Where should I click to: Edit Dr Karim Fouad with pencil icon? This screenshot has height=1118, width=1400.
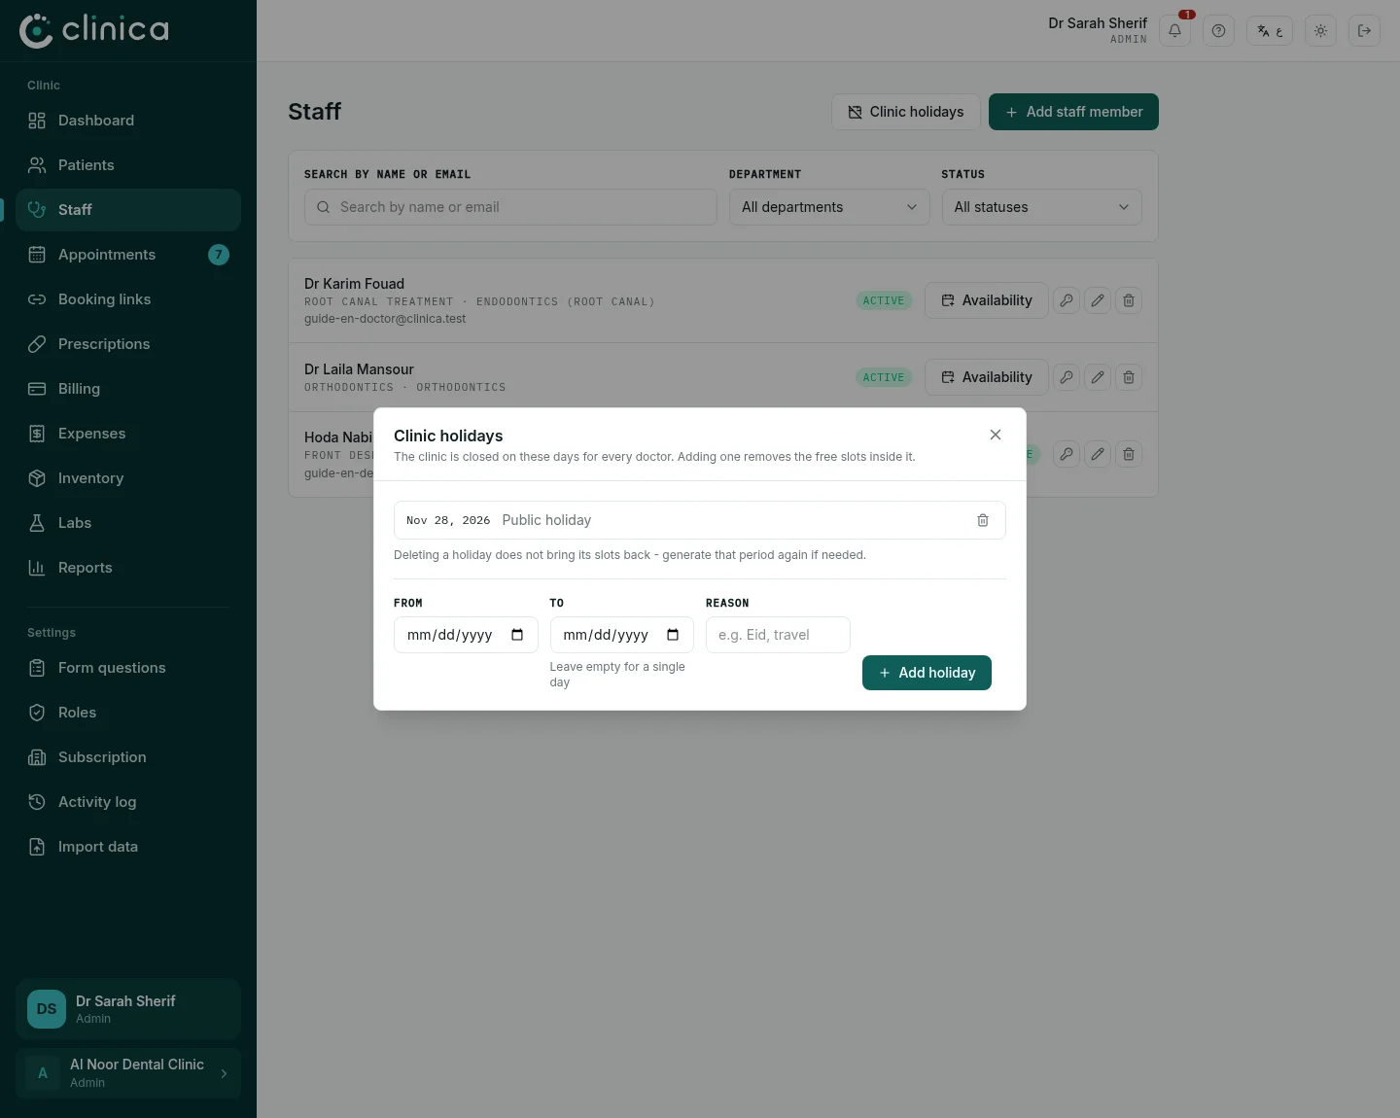click(x=1098, y=300)
